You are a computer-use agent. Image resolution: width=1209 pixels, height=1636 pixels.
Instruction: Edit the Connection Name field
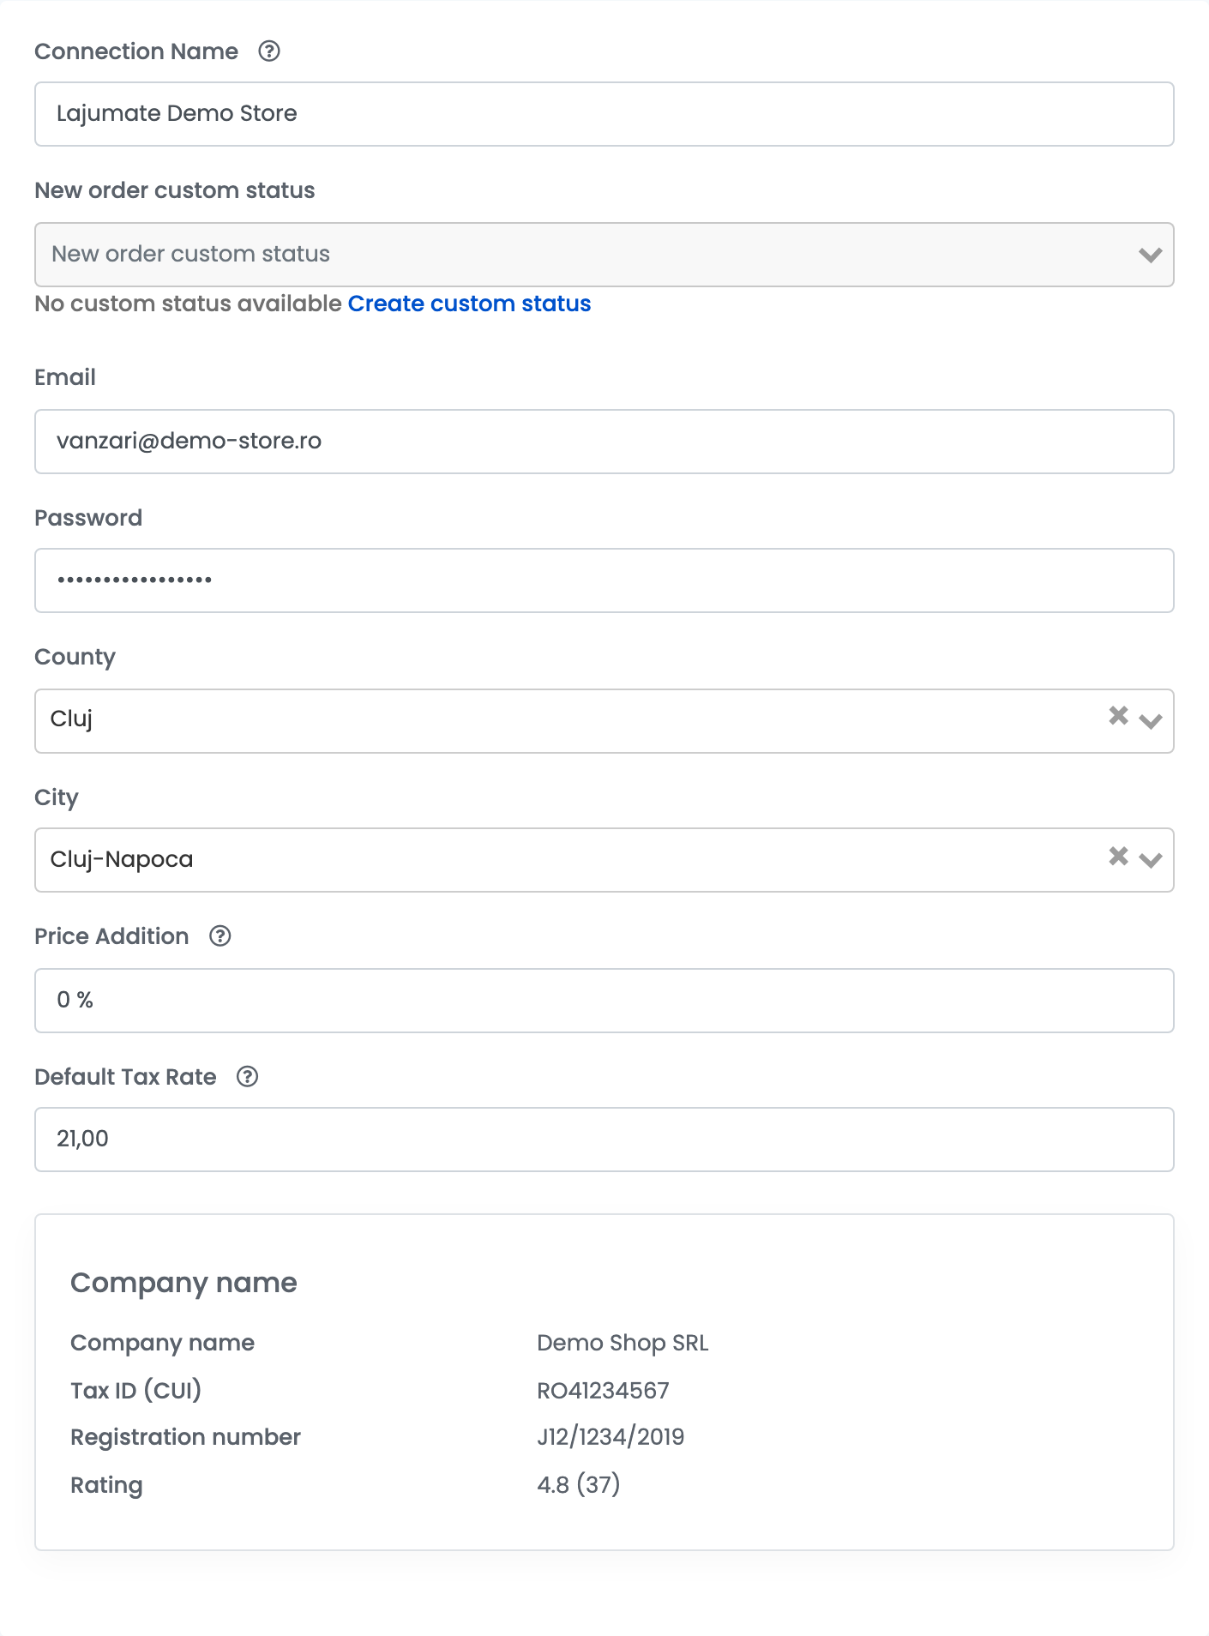click(604, 114)
